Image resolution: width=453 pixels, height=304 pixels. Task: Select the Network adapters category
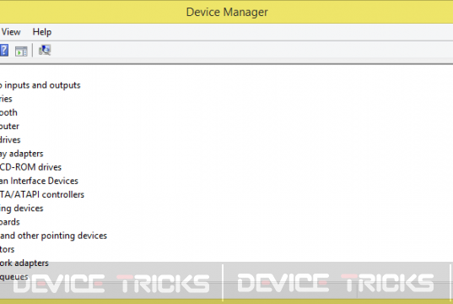click(24, 263)
